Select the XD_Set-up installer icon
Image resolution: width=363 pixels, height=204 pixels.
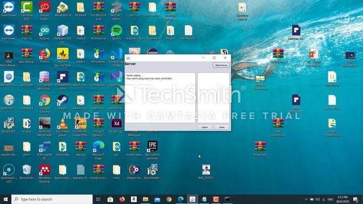[x=116, y=125]
